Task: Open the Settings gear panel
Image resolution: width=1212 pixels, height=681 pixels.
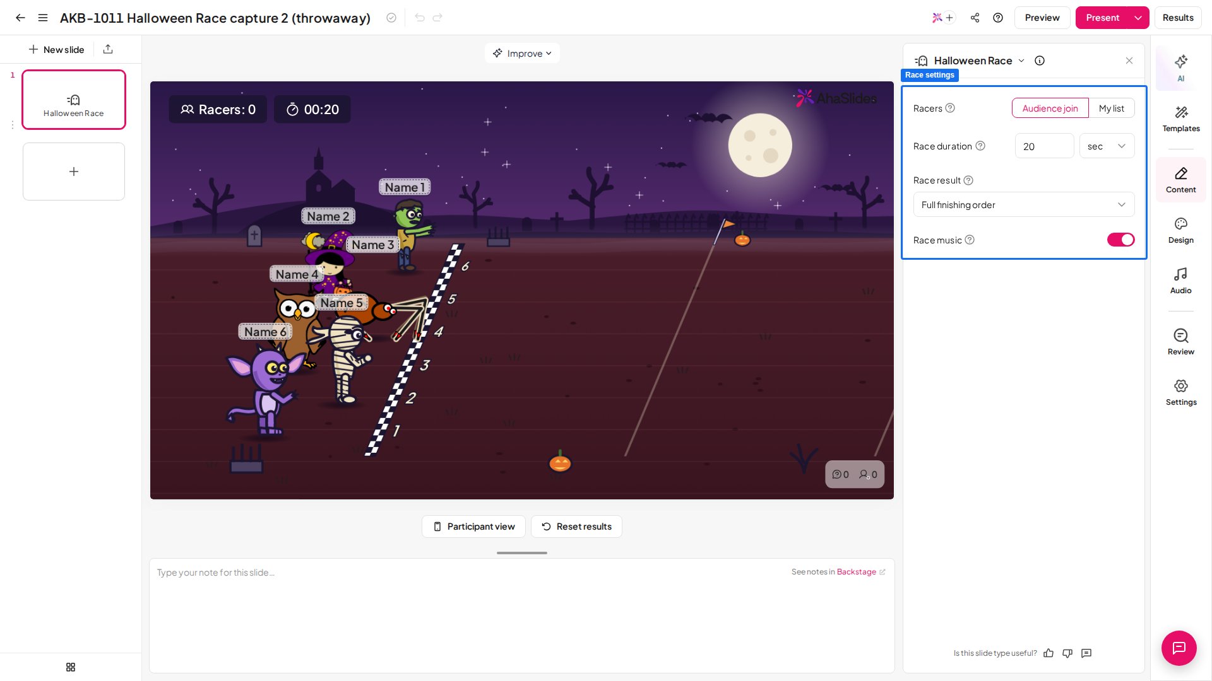Action: pyautogui.click(x=1181, y=393)
